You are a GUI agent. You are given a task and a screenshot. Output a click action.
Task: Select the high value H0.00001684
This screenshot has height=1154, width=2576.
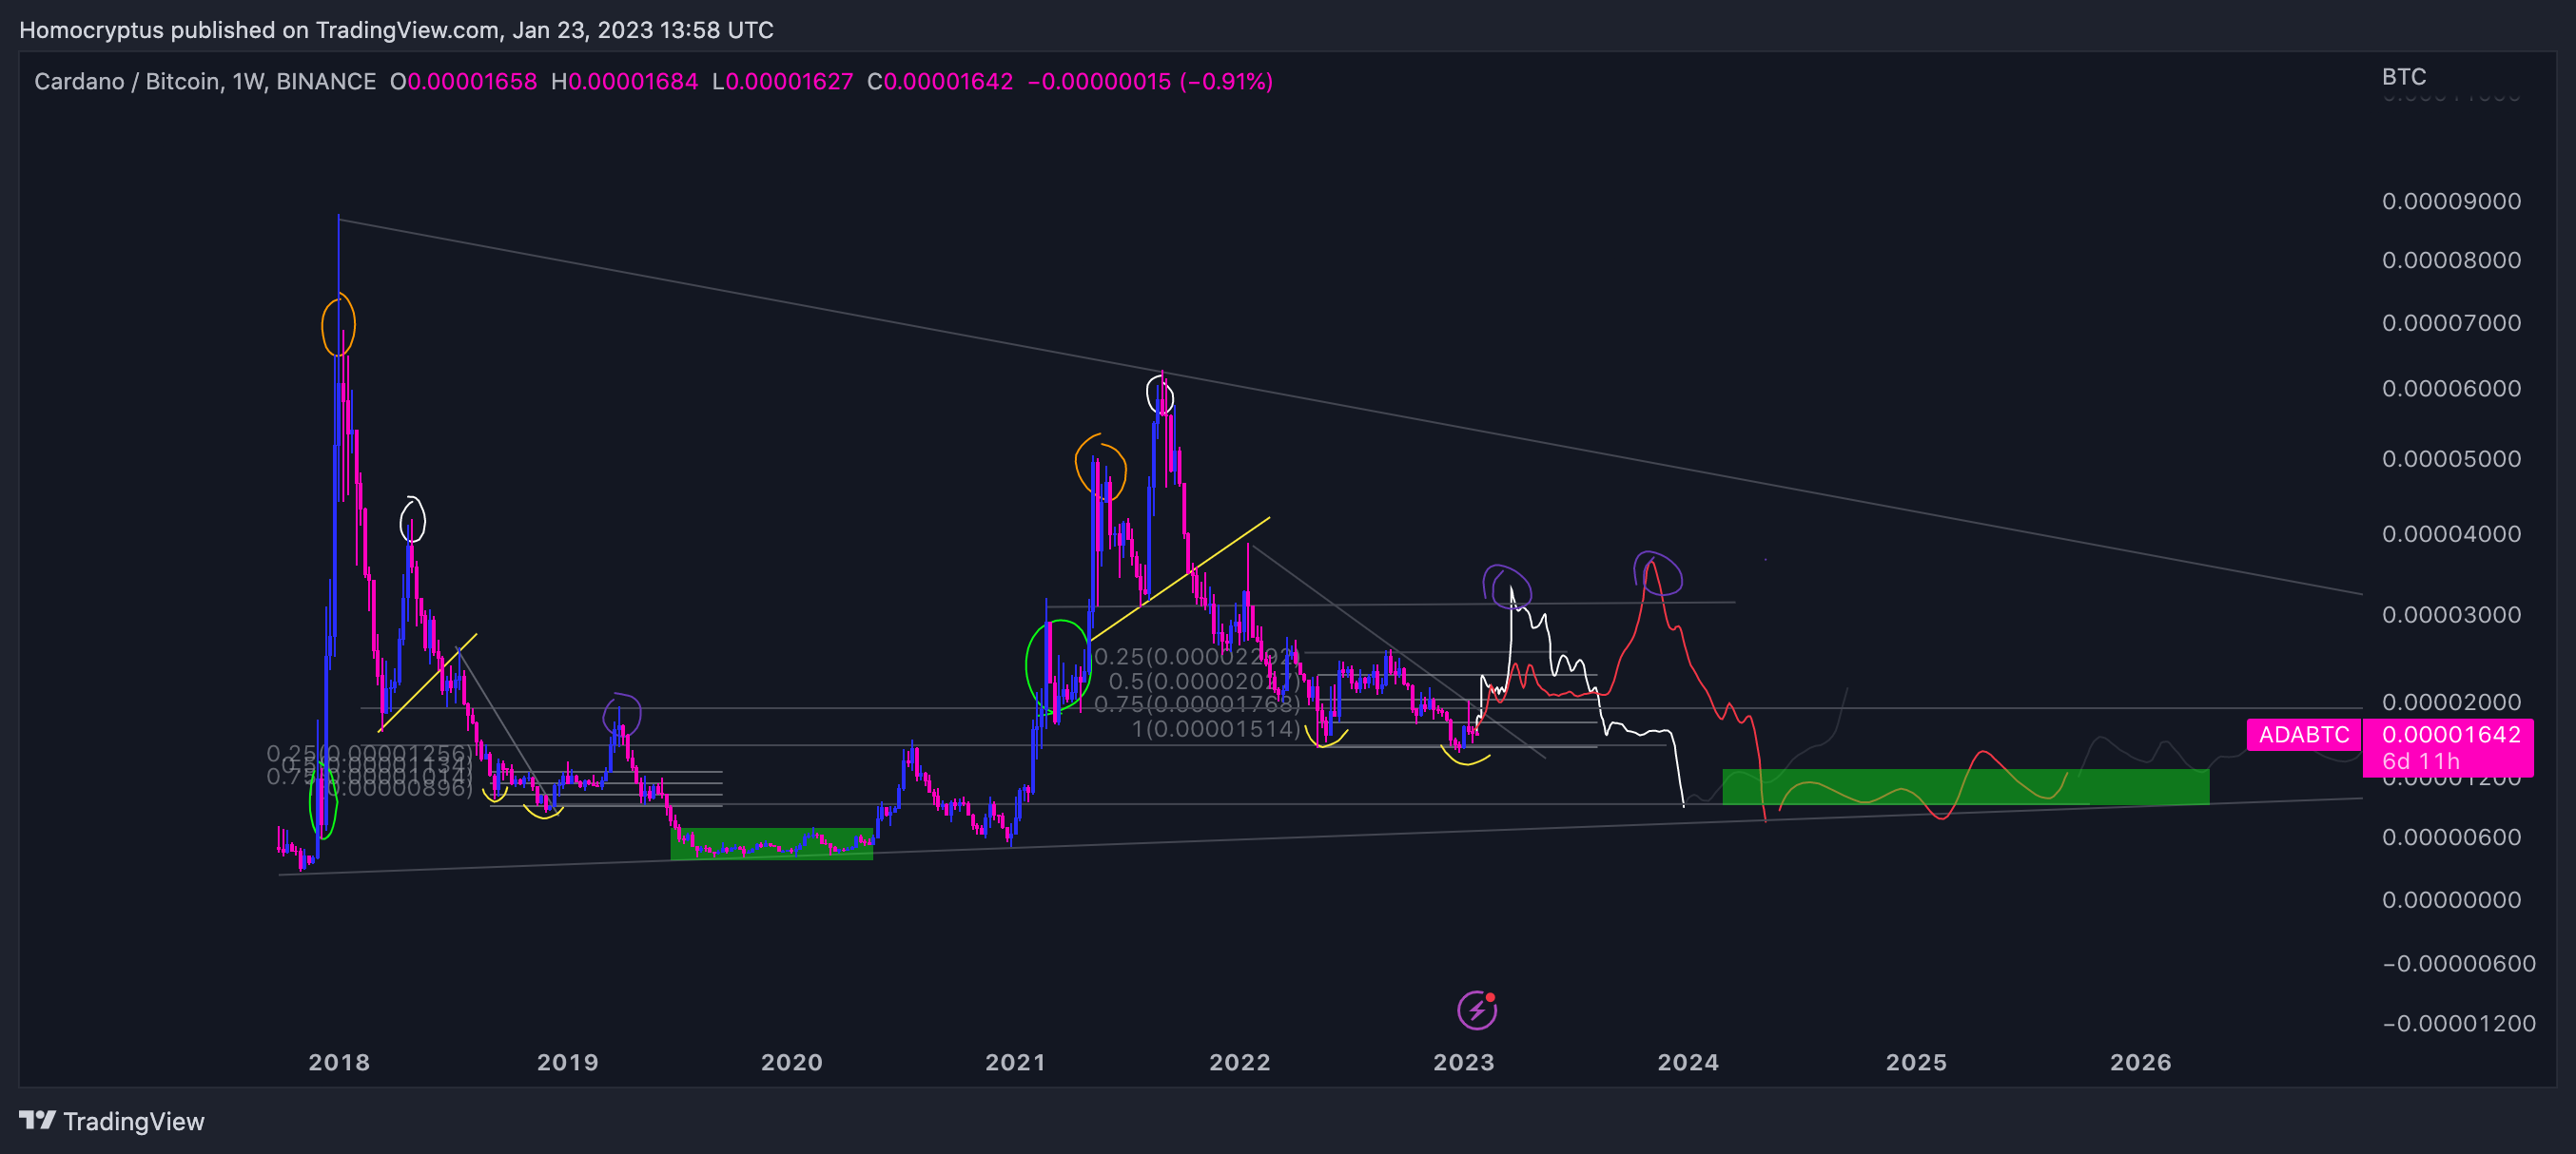tap(624, 81)
